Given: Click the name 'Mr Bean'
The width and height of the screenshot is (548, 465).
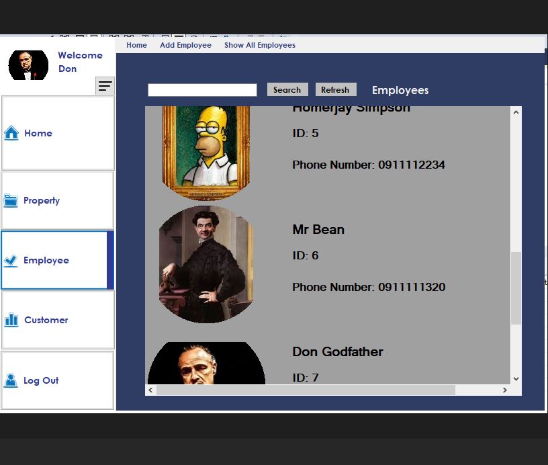Looking at the screenshot, I should (318, 229).
